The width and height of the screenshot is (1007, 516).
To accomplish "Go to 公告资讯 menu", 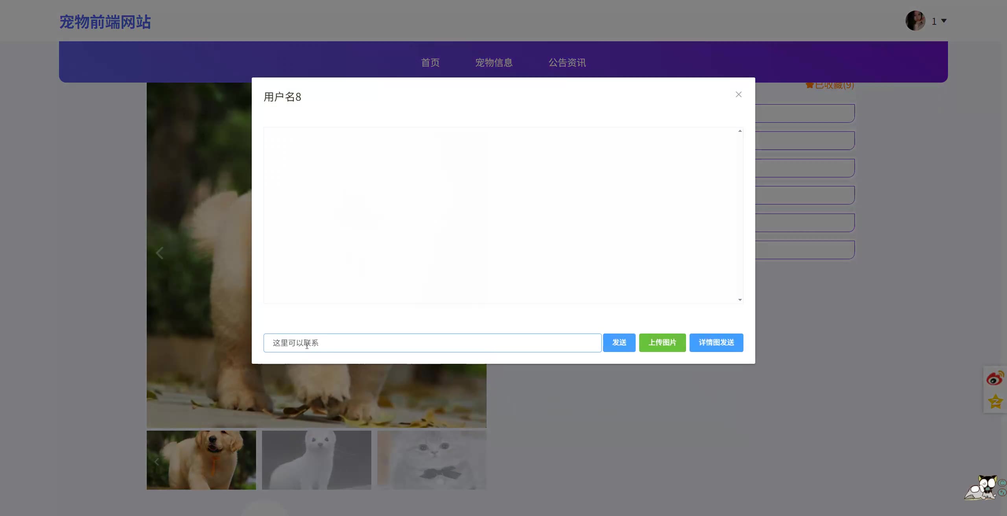I will click(567, 63).
